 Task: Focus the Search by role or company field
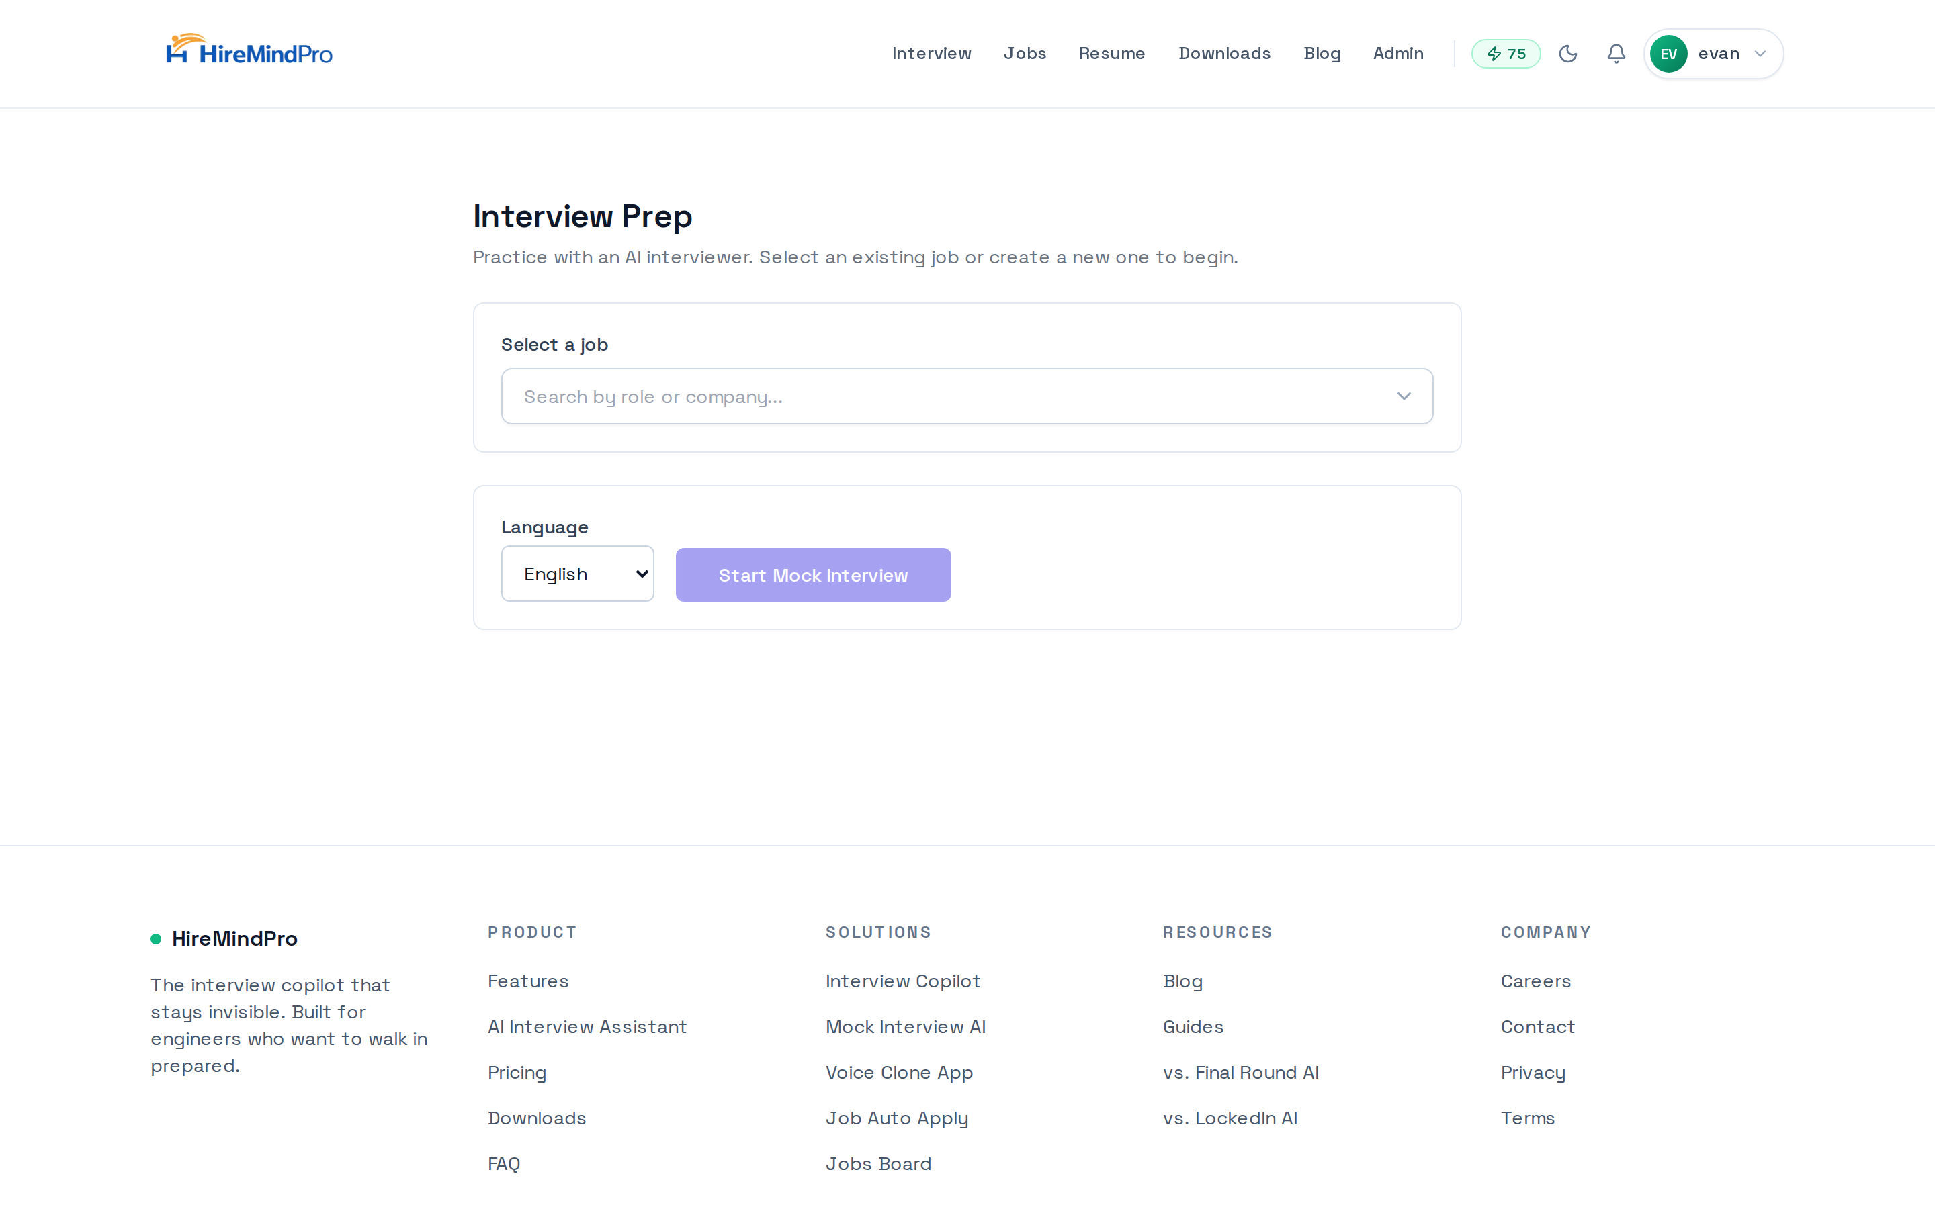coord(967,396)
